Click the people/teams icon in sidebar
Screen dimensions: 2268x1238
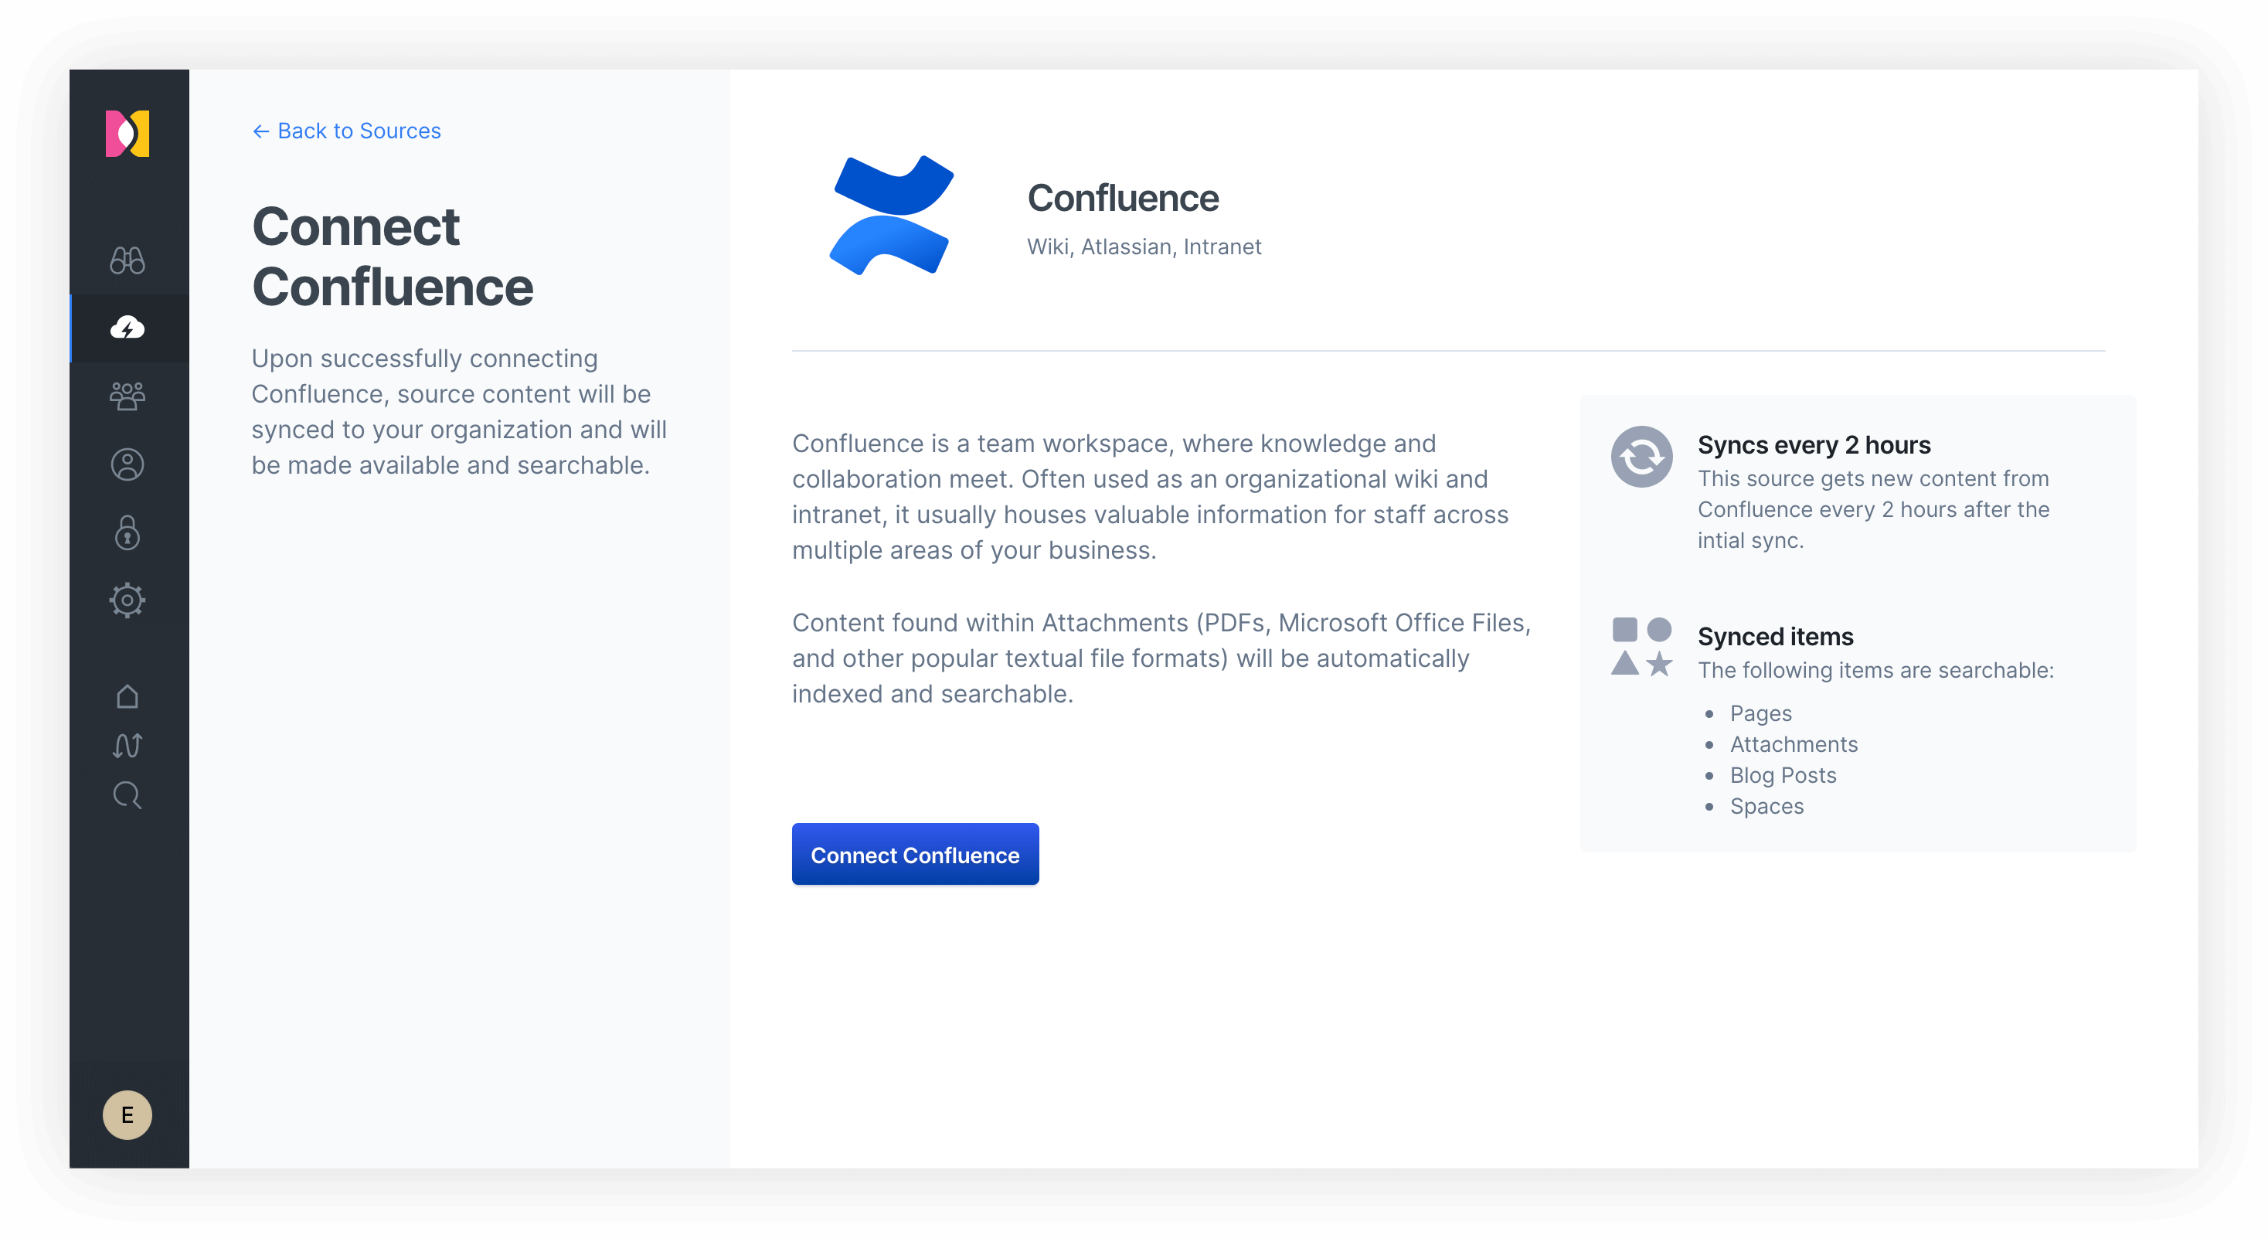tap(130, 396)
